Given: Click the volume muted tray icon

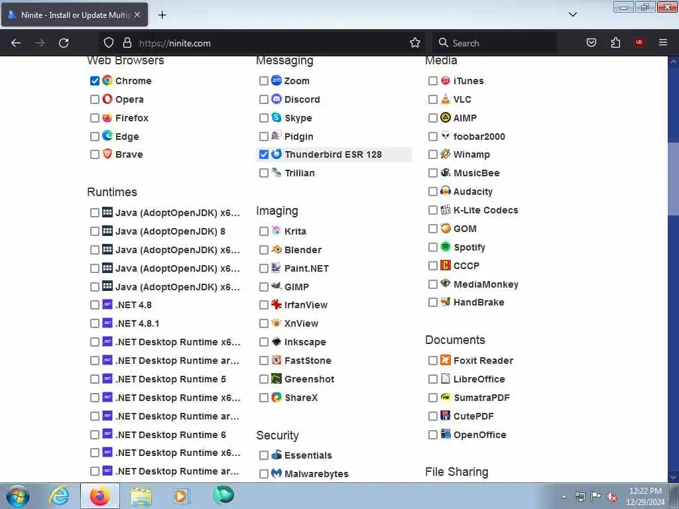Looking at the screenshot, I should pos(612,497).
